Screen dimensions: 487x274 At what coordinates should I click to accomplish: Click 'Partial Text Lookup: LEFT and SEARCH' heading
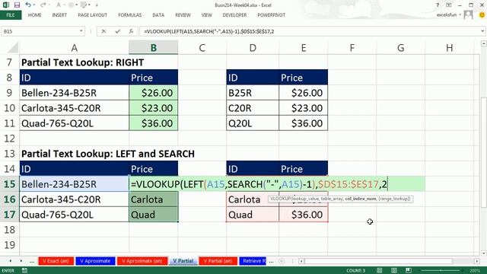coord(108,154)
